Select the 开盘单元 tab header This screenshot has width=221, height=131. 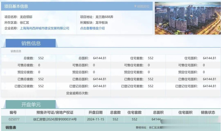(30, 104)
